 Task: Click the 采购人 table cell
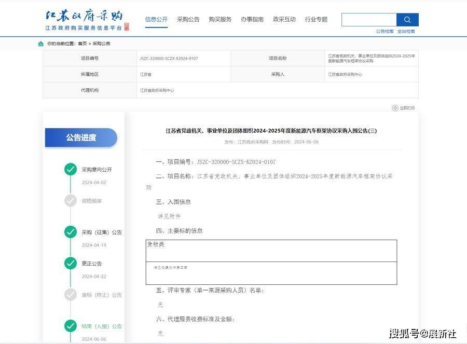(x=278, y=74)
